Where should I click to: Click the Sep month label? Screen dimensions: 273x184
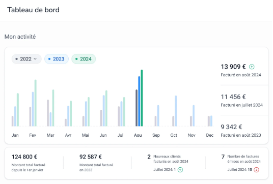[x=156, y=135]
